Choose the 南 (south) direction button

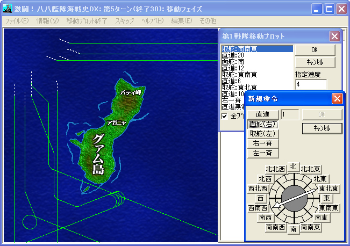[293, 229]
